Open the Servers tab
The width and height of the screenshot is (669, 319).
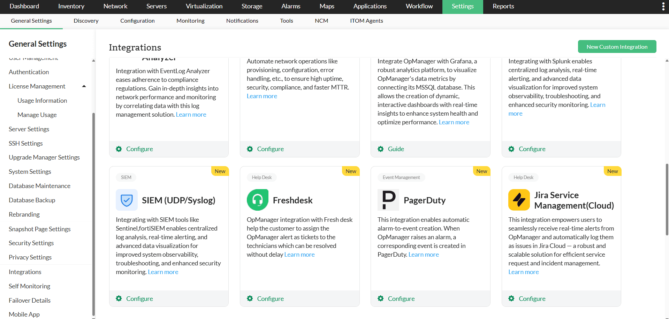(157, 6)
